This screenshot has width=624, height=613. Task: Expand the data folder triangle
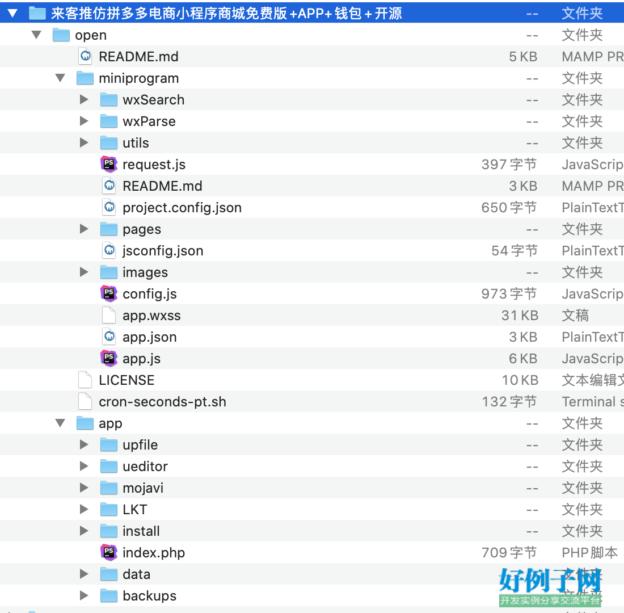[x=83, y=574]
